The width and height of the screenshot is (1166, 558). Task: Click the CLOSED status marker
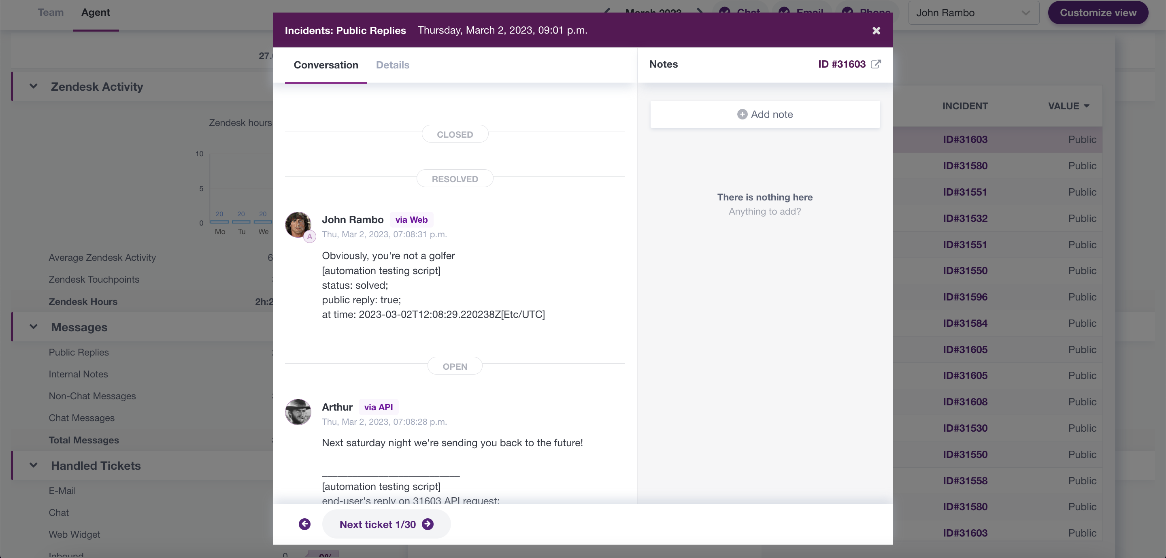click(455, 134)
